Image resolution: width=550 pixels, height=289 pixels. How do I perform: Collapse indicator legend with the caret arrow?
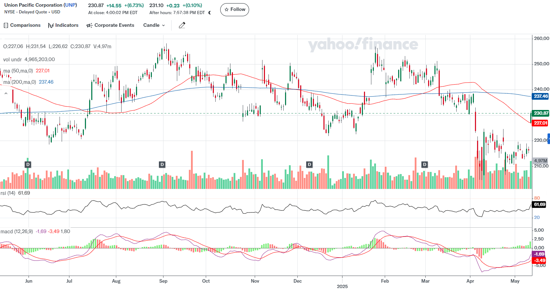6,93
